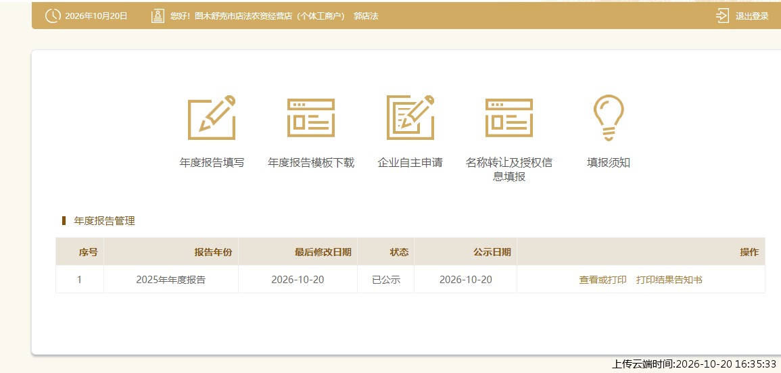
Task: Select the 2025年年度报告 row cell
Action: (x=171, y=280)
